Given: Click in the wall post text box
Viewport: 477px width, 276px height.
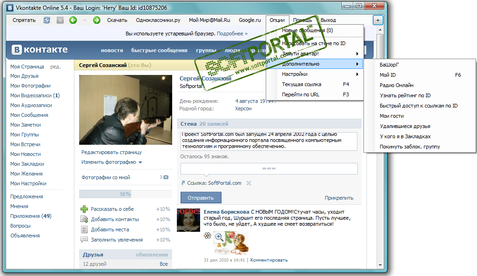Looking at the screenshot, I should point(269,141).
